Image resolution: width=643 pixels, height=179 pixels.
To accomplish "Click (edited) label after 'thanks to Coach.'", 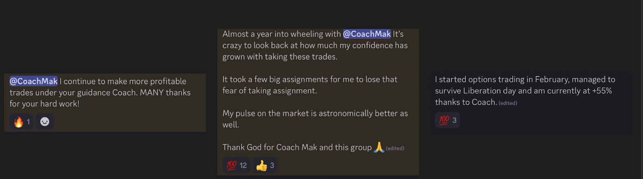I will [508, 103].
